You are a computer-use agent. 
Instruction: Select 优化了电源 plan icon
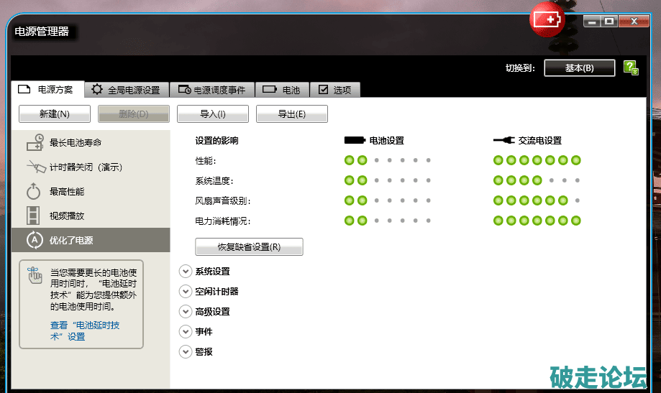click(x=34, y=240)
